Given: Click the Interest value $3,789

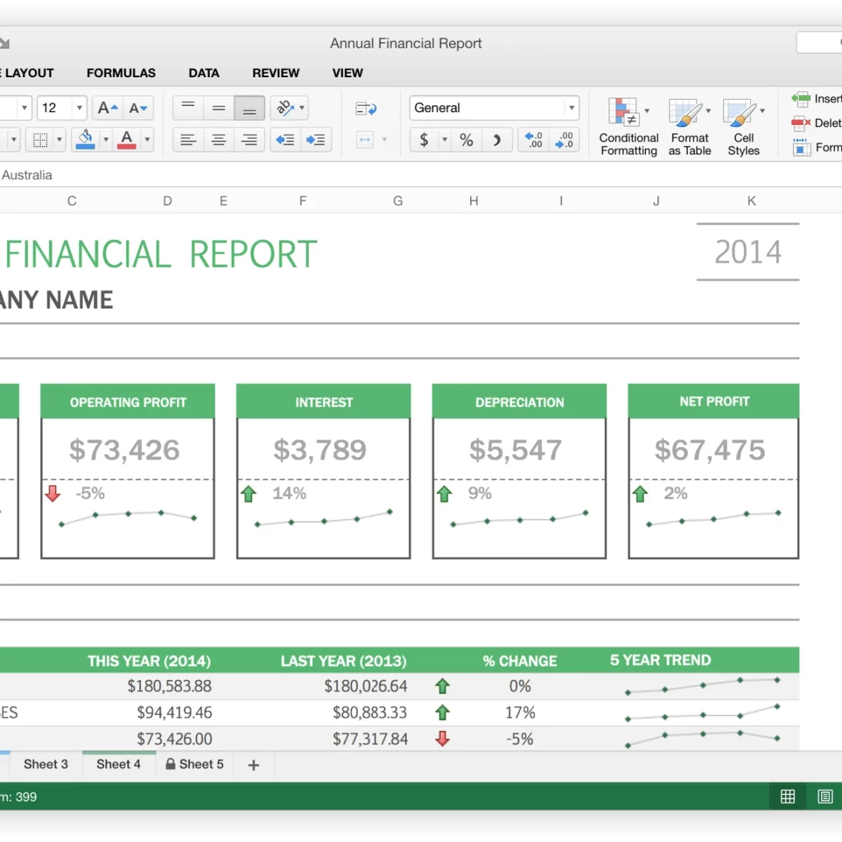Looking at the screenshot, I should pyautogui.click(x=320, y=450).
